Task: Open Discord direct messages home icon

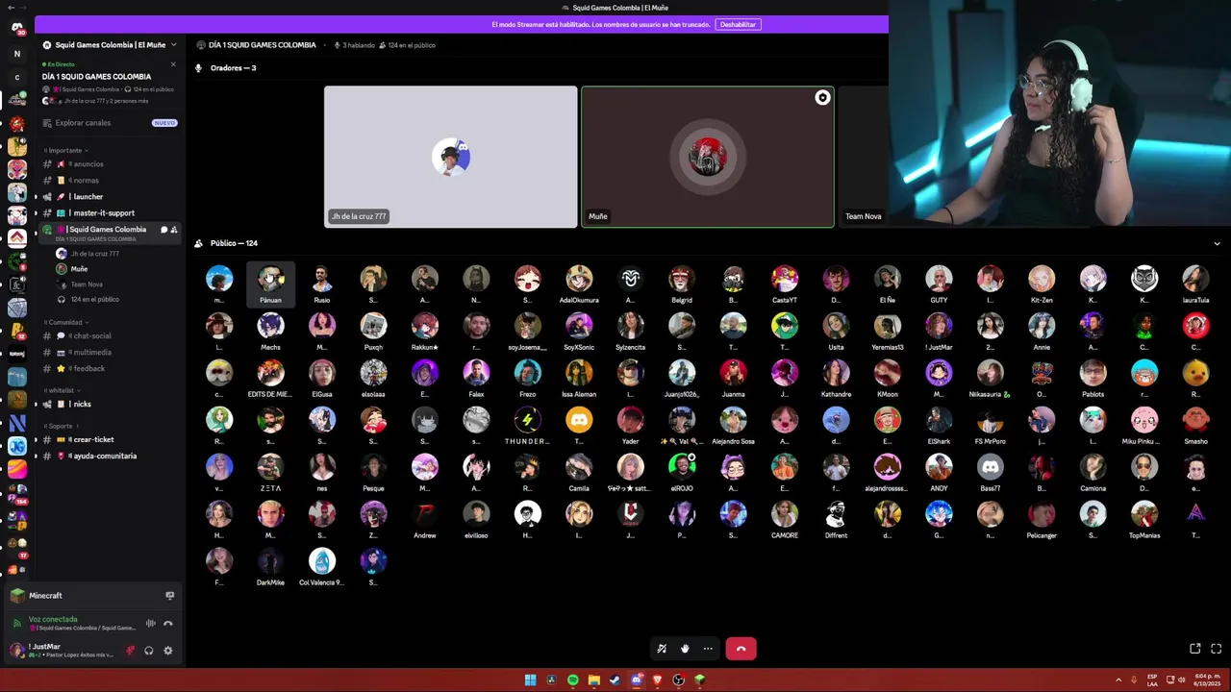Action: [x=16, y=29]
